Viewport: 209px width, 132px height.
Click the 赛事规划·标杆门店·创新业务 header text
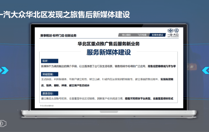[58, 36]
